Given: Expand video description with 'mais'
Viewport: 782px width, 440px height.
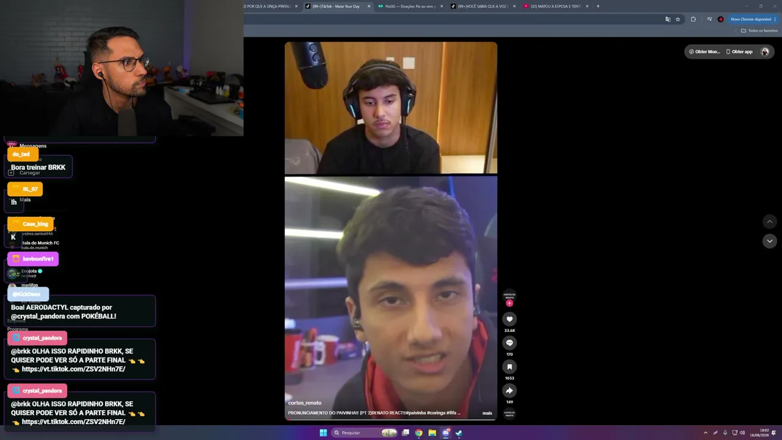Looking at the screenshot, I should (487, 413).
